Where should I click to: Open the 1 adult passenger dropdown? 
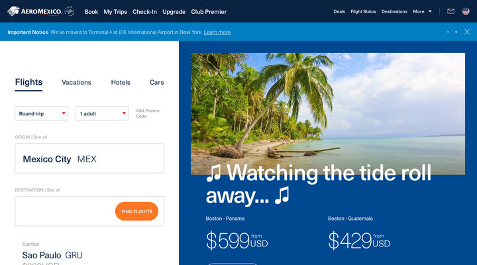tap(102, 113)
